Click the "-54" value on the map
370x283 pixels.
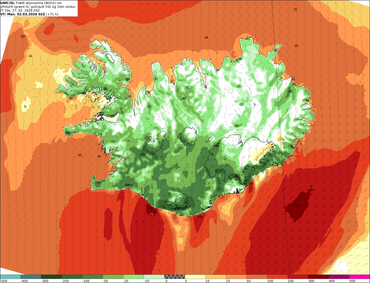pyautogui.click(x=184, y=98)
